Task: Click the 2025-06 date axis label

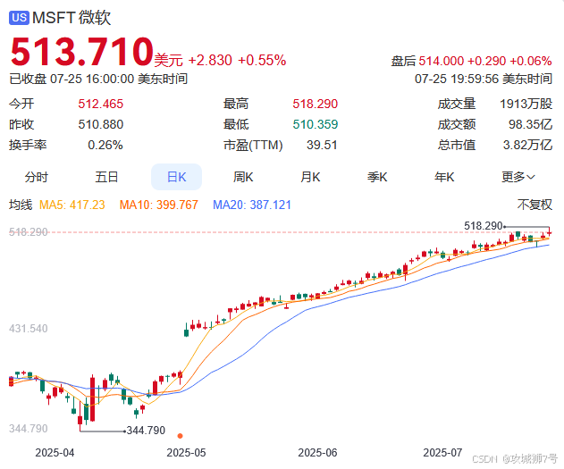Action: [x=317, y=452]
